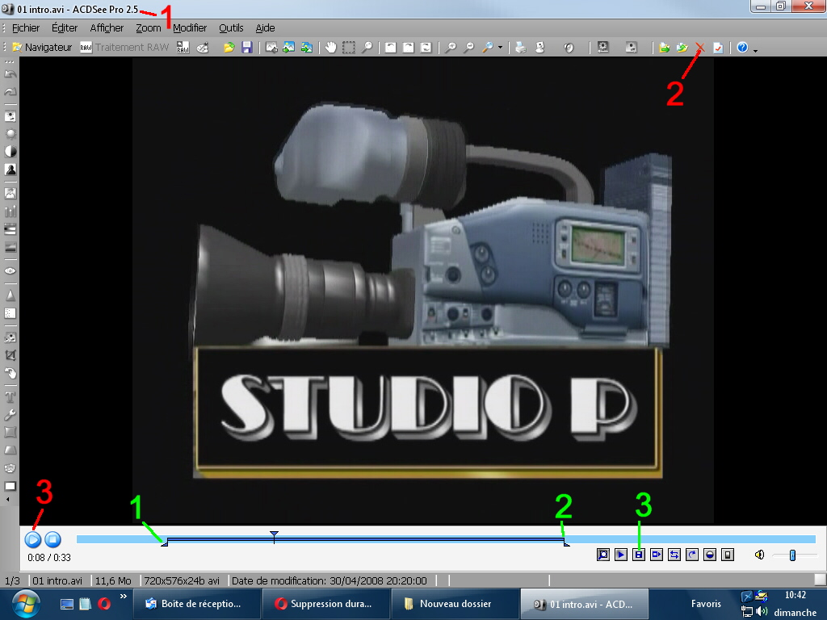The image size is (827, 620).
Task: Save the file with the floppy disk icon
Action: [247, 48]
